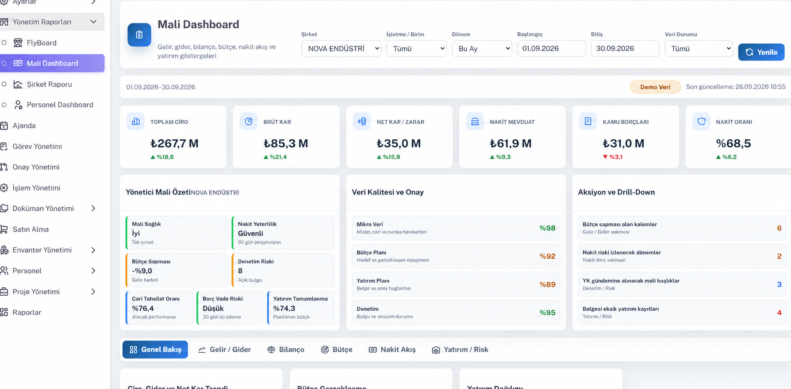Open the Dönem dropdown showing Bu Ay

pos(482,49)
